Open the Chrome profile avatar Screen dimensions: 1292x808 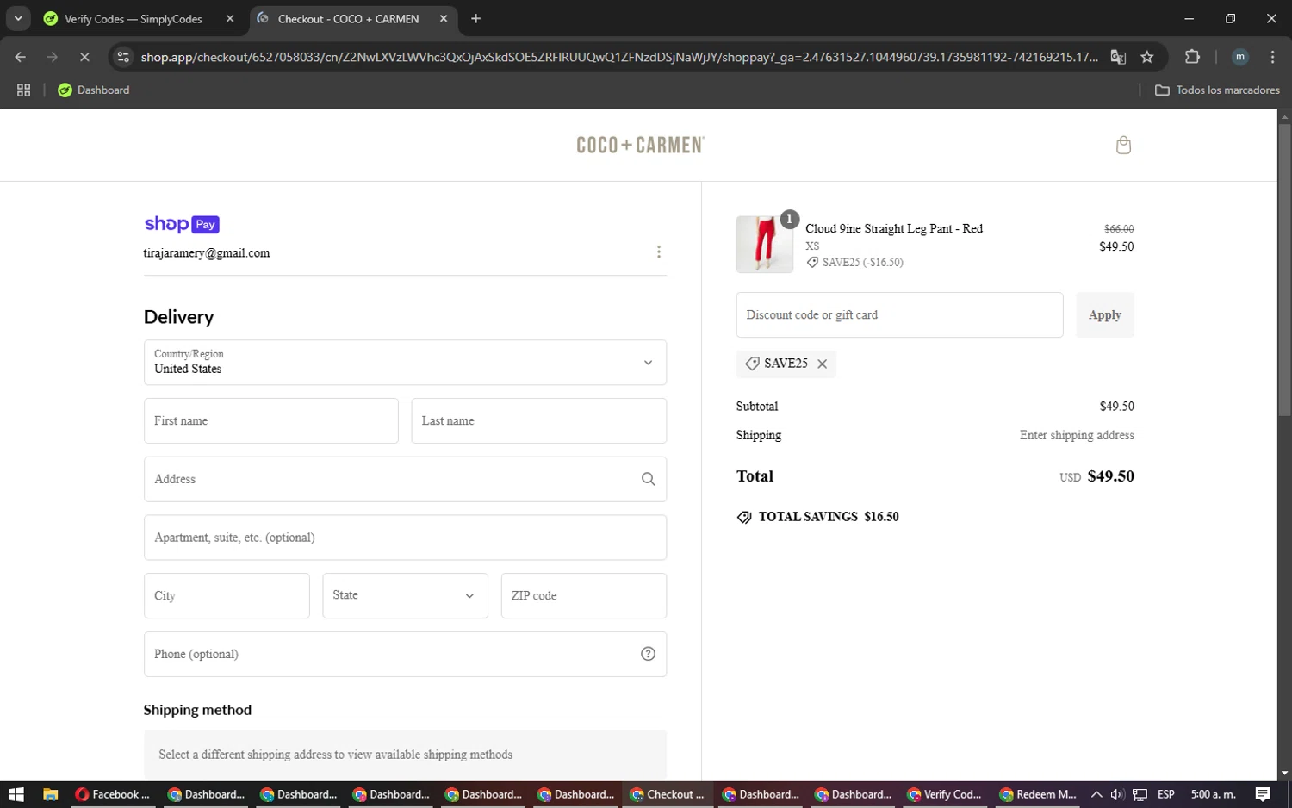(1240, 57)
